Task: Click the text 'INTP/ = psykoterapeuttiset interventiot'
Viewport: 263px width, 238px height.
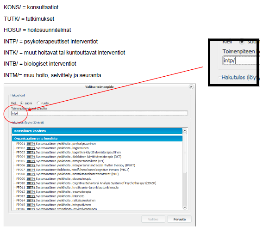Action: coord(50,42)
